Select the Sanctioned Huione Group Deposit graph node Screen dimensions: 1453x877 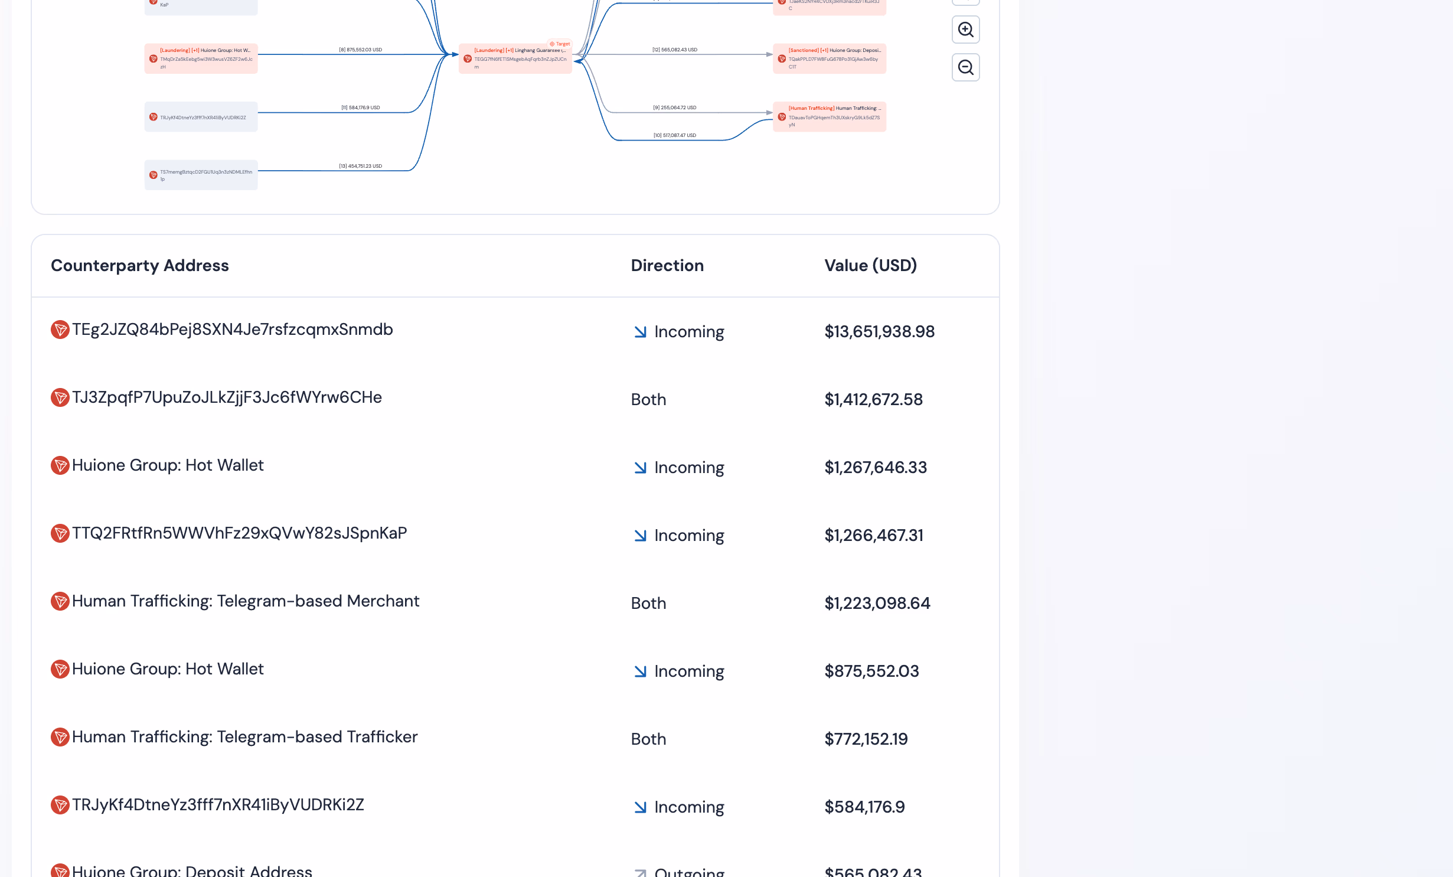830,58
